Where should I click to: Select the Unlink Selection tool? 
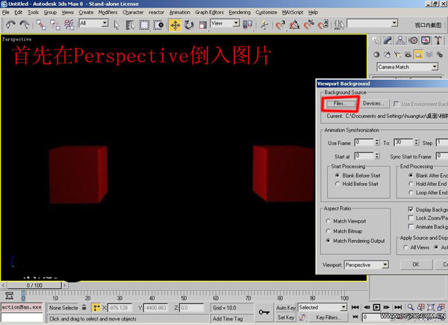55,25
